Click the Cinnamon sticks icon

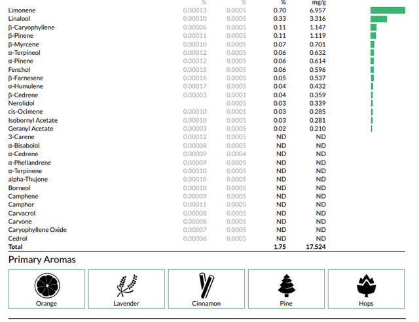coord(206,285)
